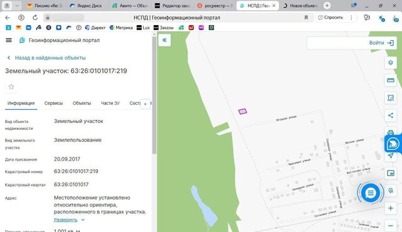Switch to the Новое объявл browser tab
This screenshot has width=402, height=232.
300,6
